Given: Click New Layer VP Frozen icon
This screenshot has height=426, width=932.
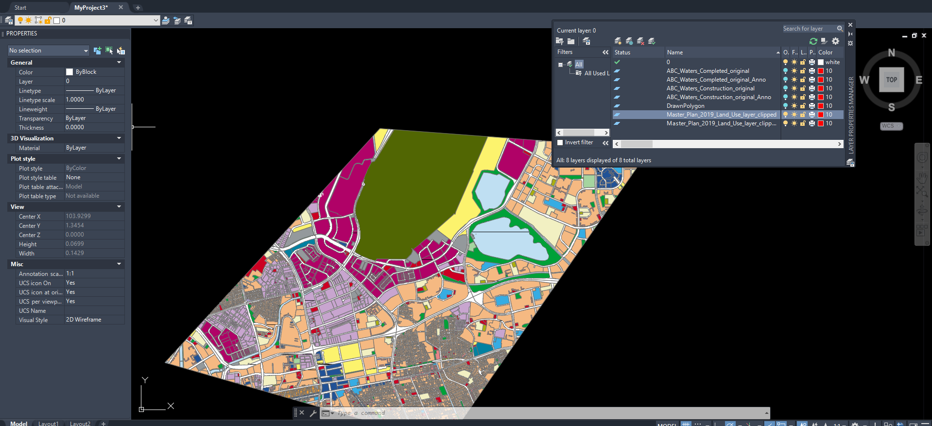Looking at the screenshot, I should [x=629, y=41].
